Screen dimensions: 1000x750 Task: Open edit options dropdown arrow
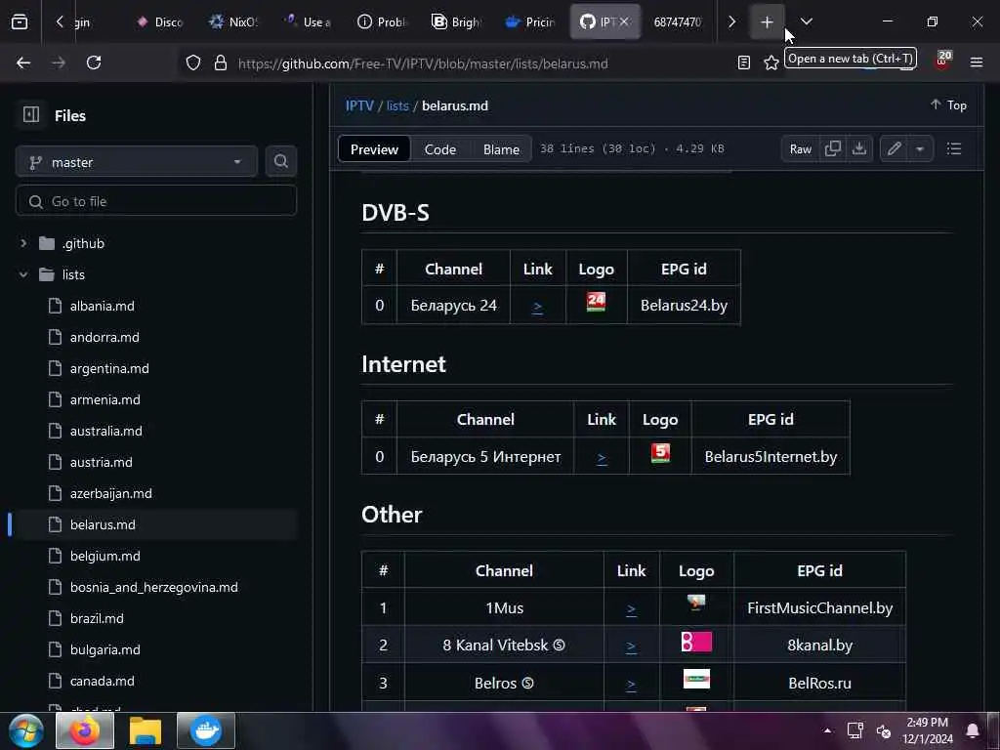tap(920, 149)
